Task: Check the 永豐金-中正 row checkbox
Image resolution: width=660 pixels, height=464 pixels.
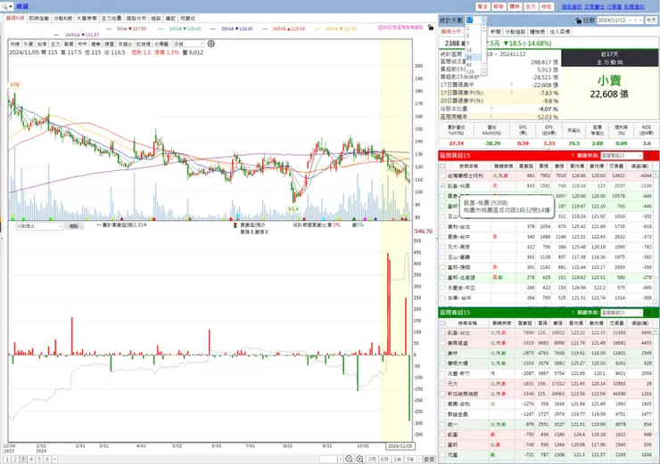Action: pos(442,288)
